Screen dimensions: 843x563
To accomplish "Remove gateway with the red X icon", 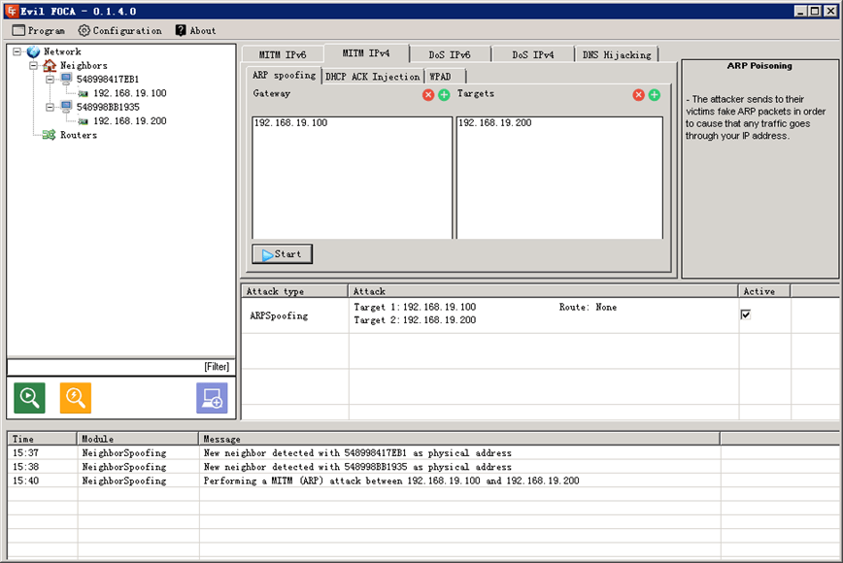I will point(428,95).
